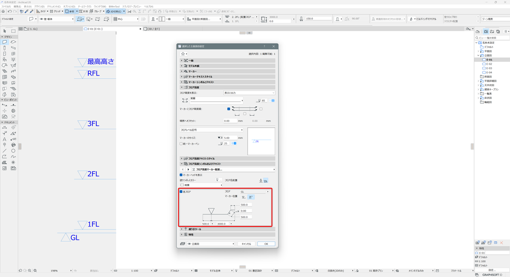
Task: Open the 編集 menu
Action: (17, 7)
